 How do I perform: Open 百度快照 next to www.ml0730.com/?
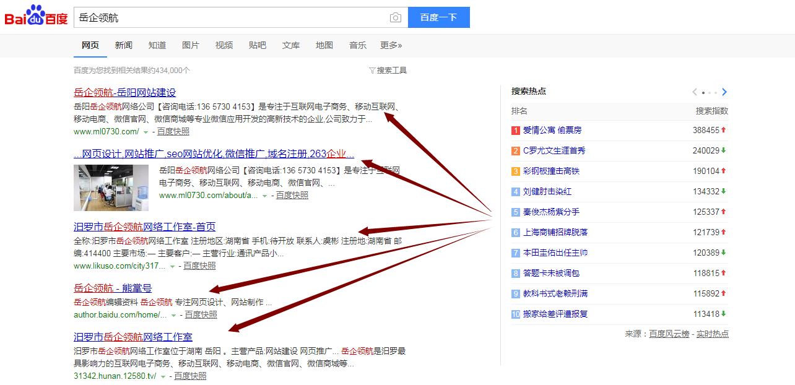(x=173, y=132)
